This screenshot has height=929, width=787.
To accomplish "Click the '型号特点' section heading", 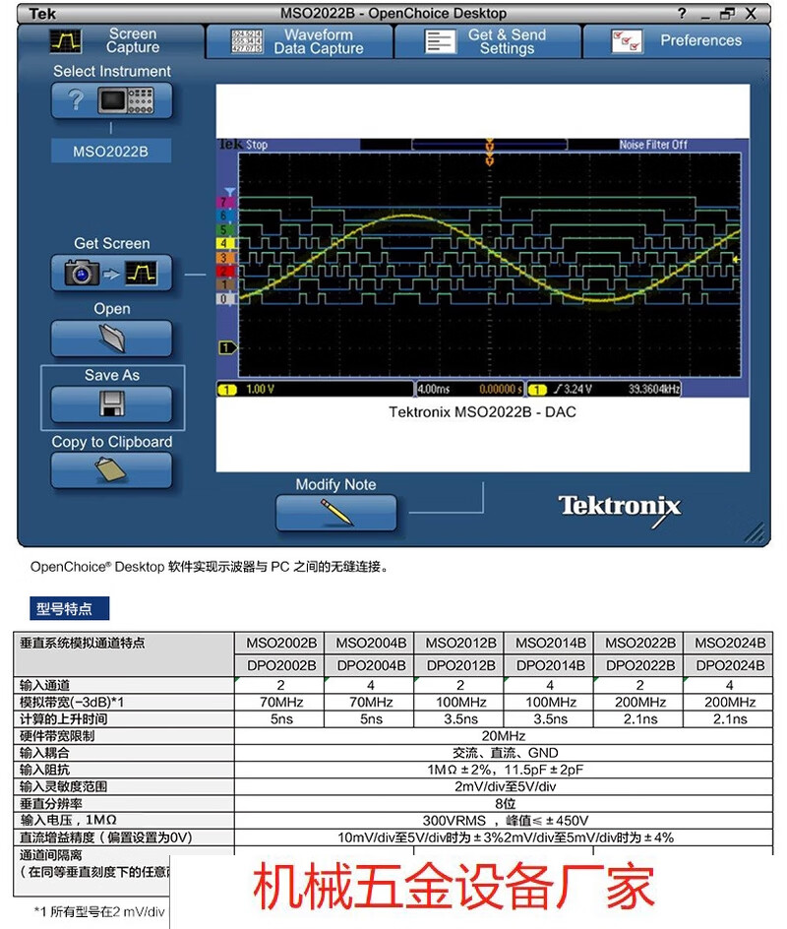I will point(69,608).
